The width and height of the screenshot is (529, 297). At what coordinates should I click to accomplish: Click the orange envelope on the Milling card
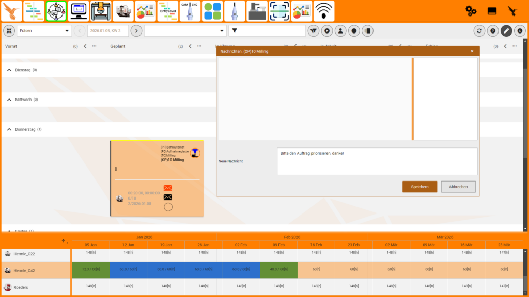167,188
